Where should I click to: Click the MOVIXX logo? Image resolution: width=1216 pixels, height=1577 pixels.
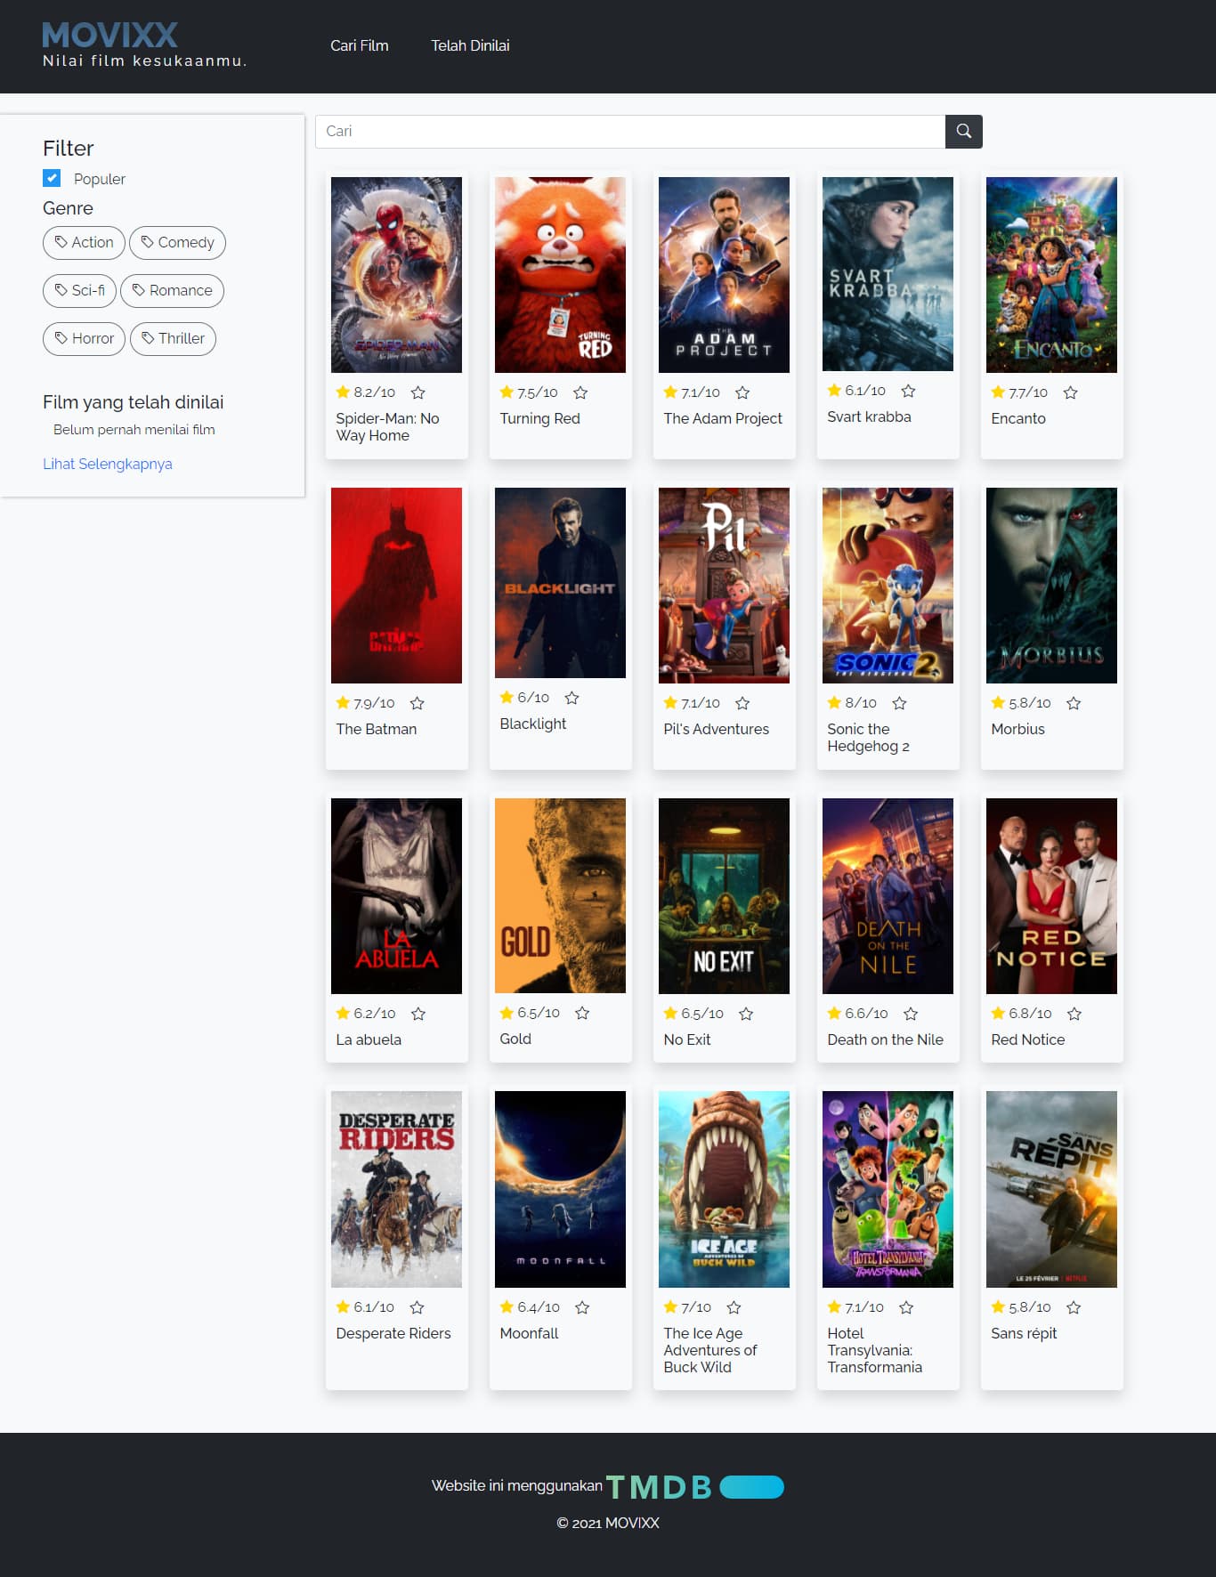click(x=109, y=36)
